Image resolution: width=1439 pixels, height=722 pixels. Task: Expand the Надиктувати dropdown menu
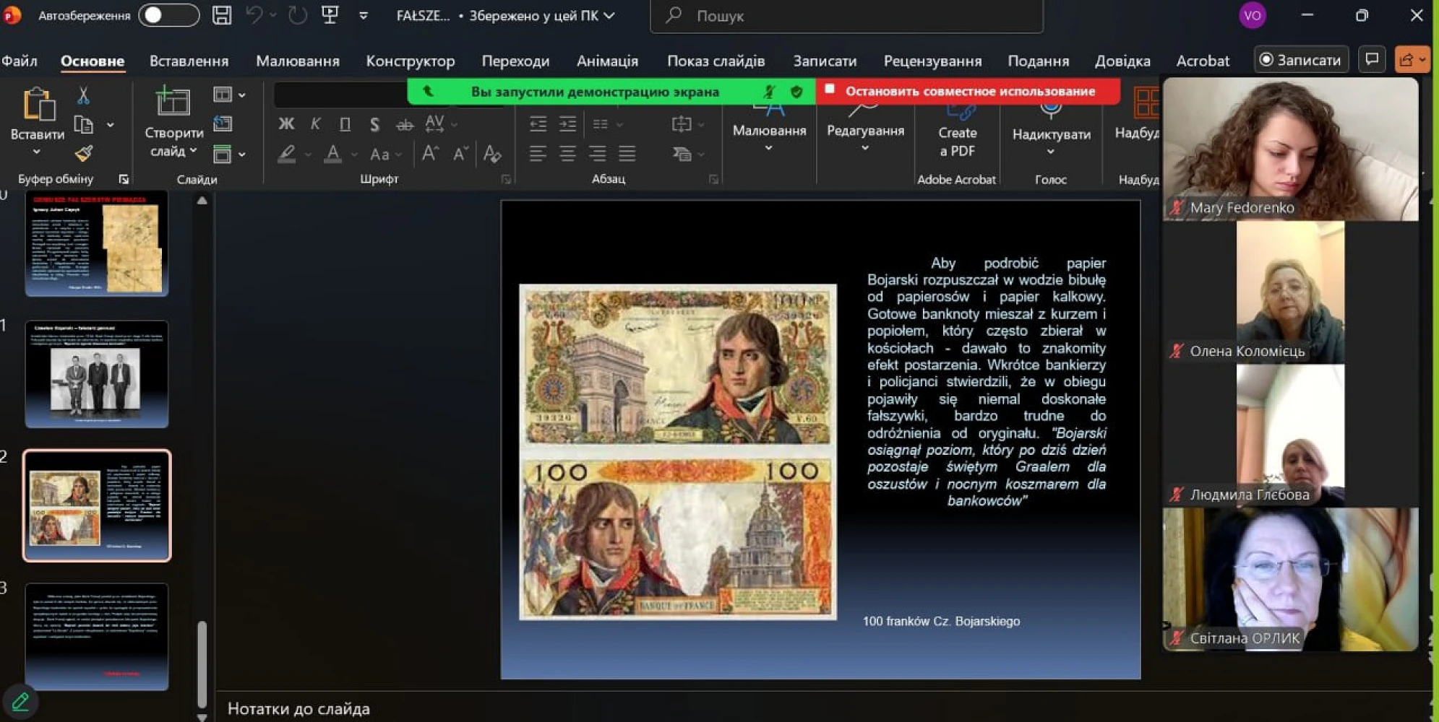coord(1050,152)
